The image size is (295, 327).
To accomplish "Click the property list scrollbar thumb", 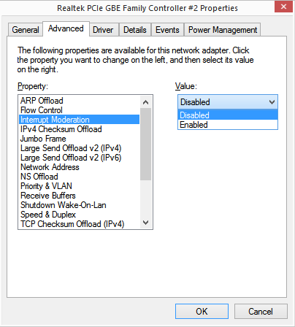I will tap(145, 145).
